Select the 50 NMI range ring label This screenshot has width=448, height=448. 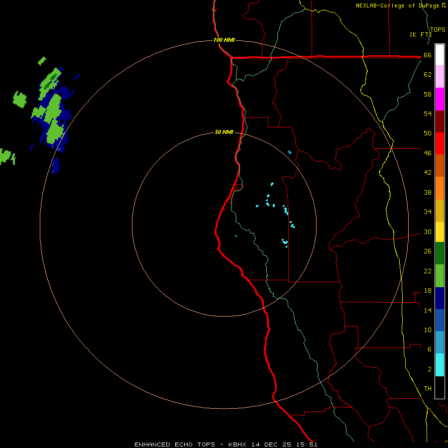click(224, 132)
